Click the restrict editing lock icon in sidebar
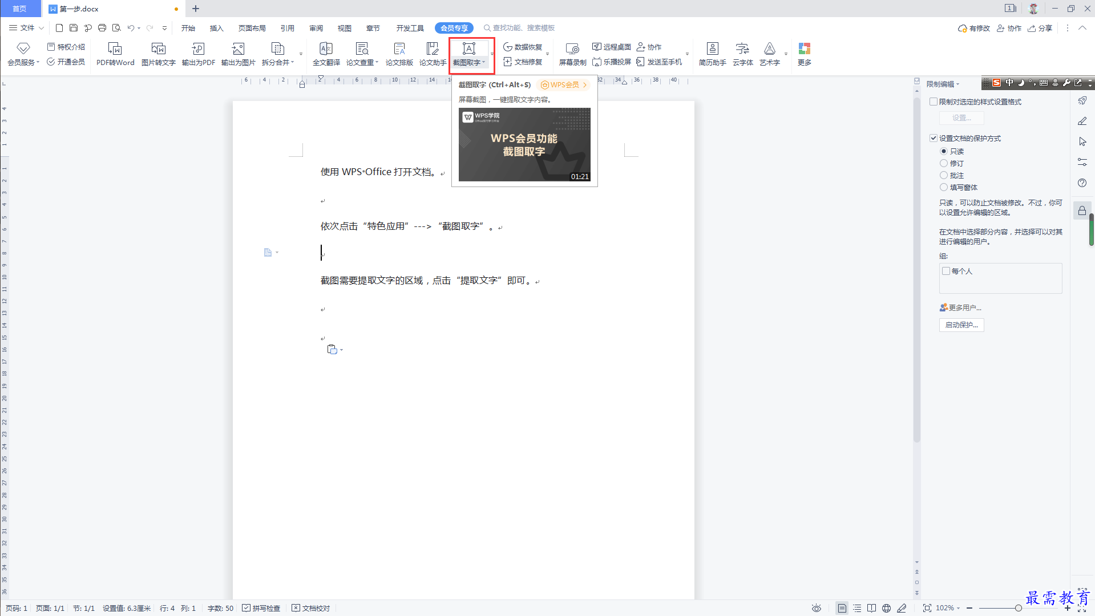 [1082, 210]
